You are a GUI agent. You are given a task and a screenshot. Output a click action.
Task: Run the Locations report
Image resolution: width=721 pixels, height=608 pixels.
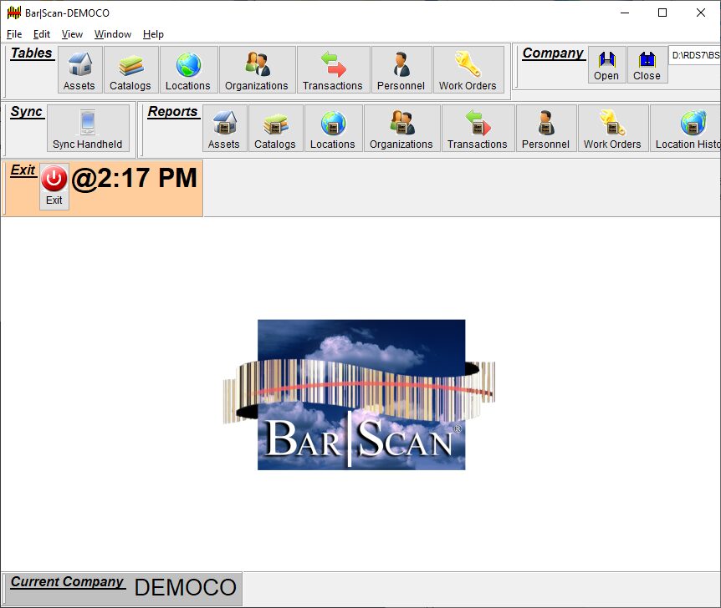click(333, 128)
